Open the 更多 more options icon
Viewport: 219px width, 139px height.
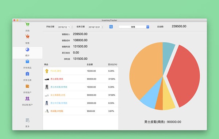(27, 120)
